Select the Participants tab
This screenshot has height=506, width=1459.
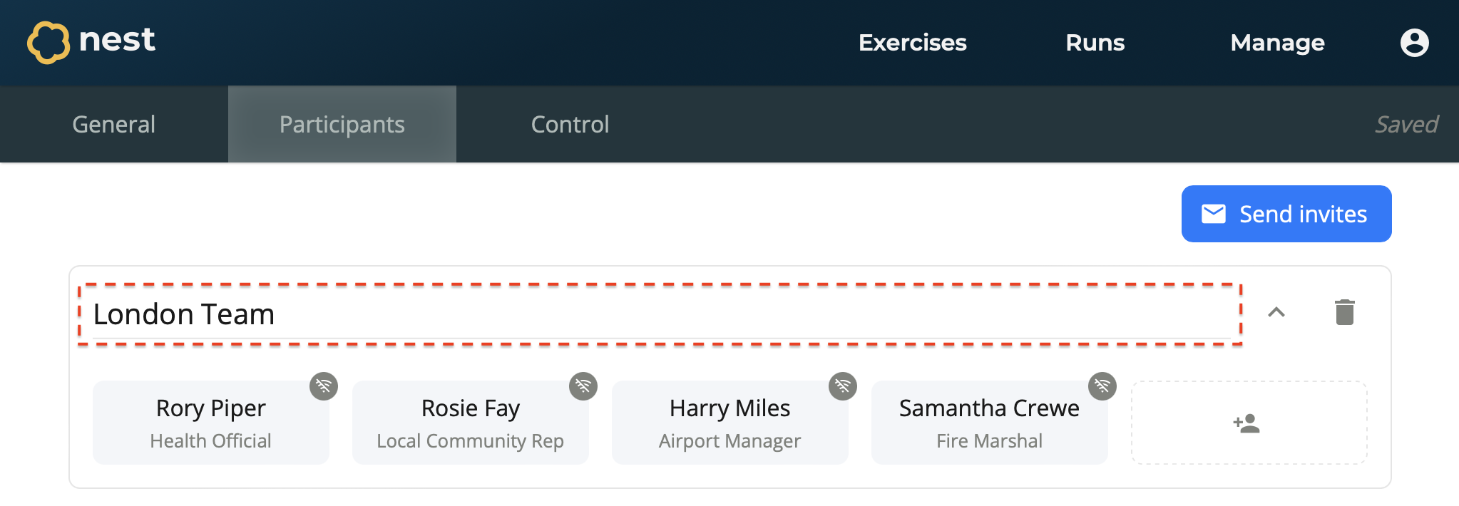coord(342,125)
